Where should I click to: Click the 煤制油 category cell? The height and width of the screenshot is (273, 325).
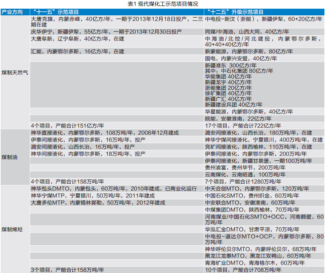(x=15, y=157)
